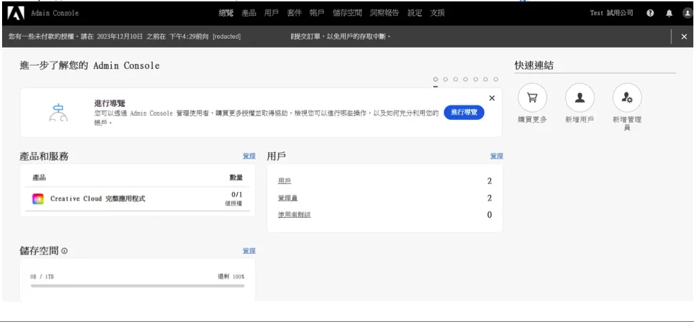Click the Creative Cloud product icon

pyautogui.click(x=38, y=199)
